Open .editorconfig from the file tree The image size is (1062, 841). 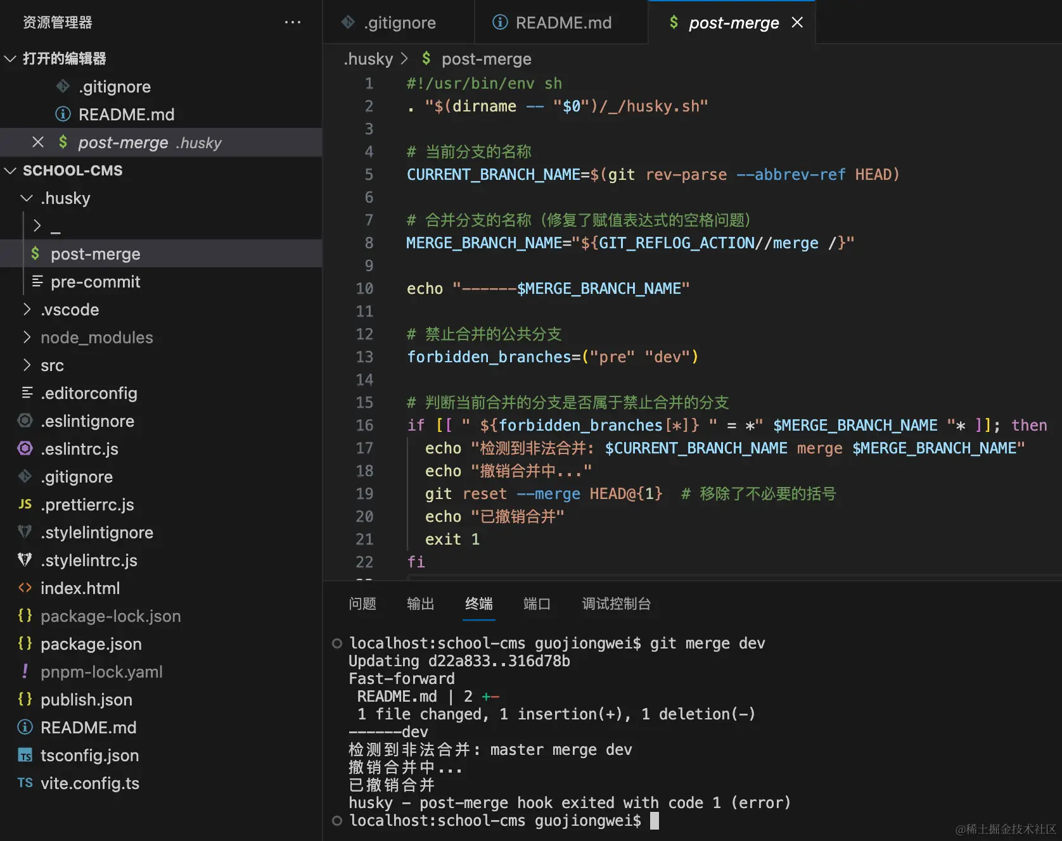coord(161,393)
